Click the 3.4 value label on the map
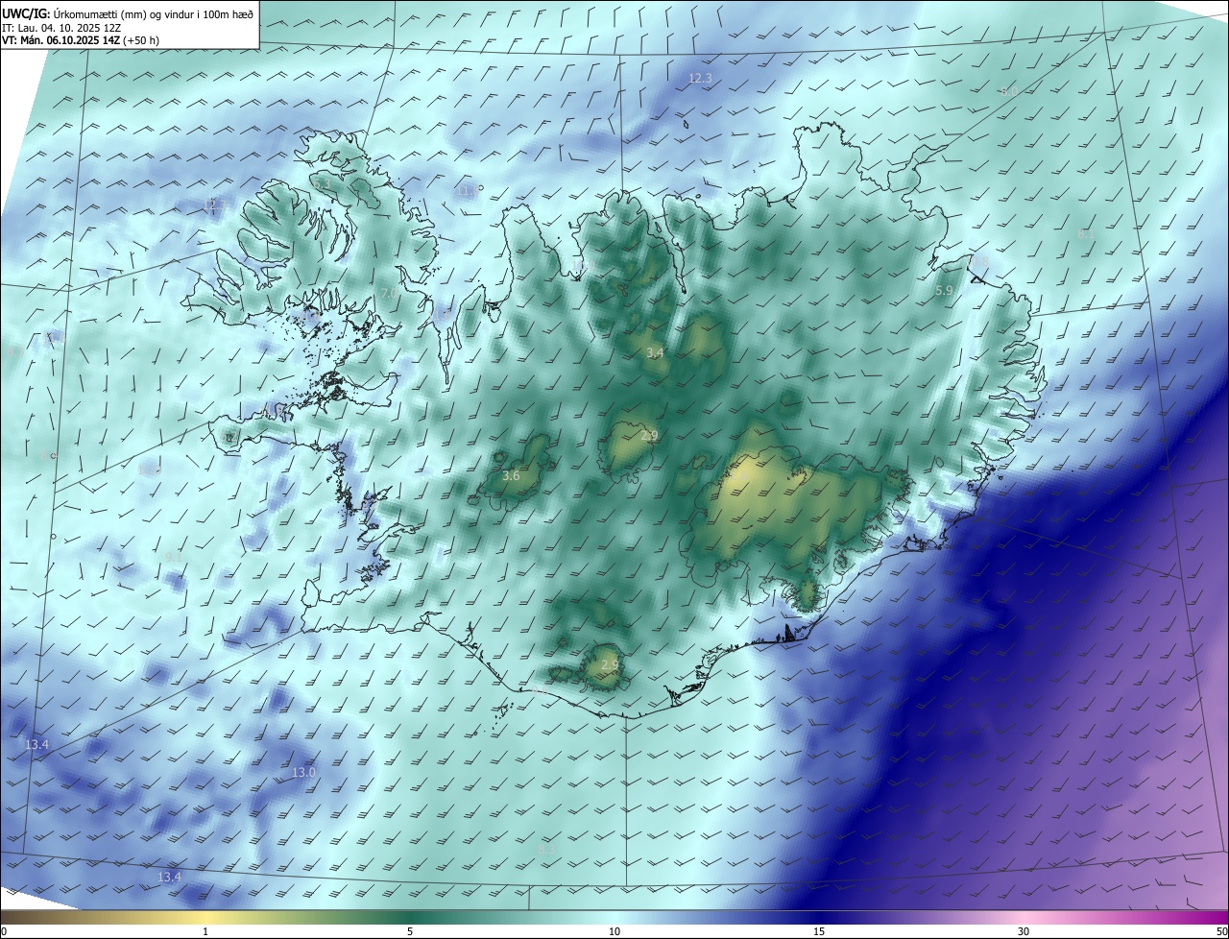This screenshot has width=1229, height=939. pyautogui.click(x=655, y=353)
